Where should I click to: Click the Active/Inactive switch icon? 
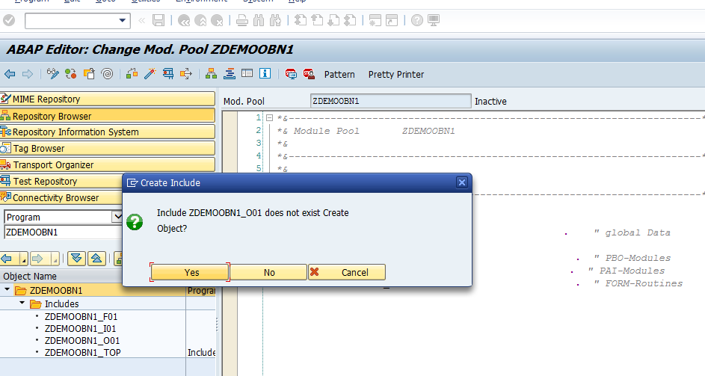(x=70, y=74)
